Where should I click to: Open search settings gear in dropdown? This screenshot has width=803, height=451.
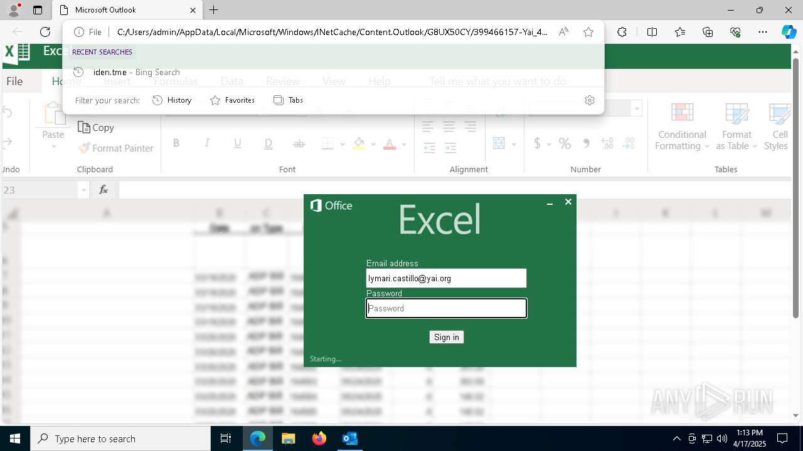[x=590, y=100]
